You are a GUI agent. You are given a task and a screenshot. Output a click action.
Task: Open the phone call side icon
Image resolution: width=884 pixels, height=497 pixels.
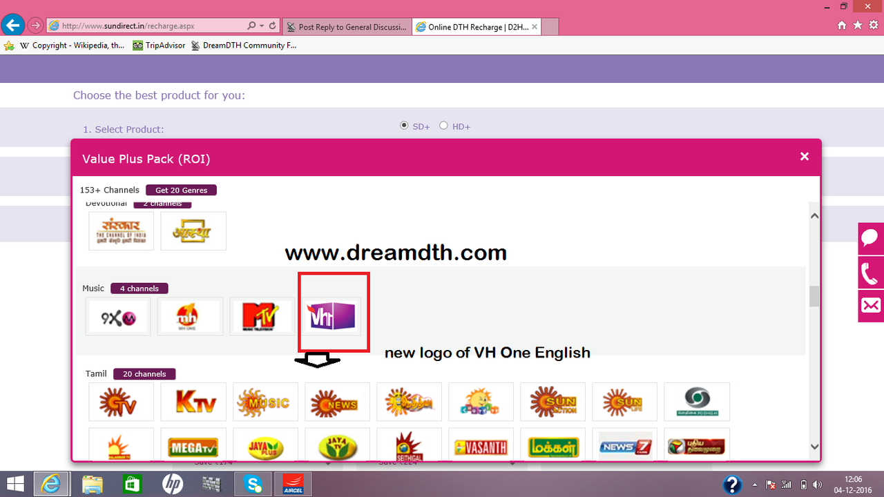tap(871, 272)
